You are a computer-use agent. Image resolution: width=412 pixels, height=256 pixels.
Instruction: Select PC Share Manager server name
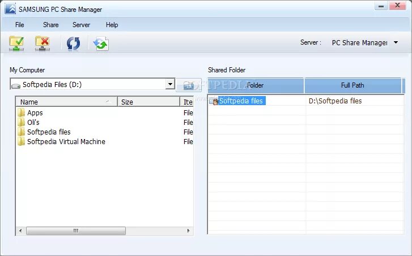359,43
